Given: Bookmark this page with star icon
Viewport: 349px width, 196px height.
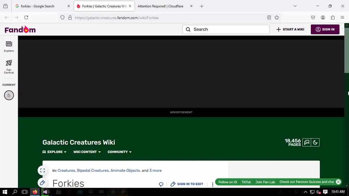Looking at the screenshot, I should (x=277, y=17).
